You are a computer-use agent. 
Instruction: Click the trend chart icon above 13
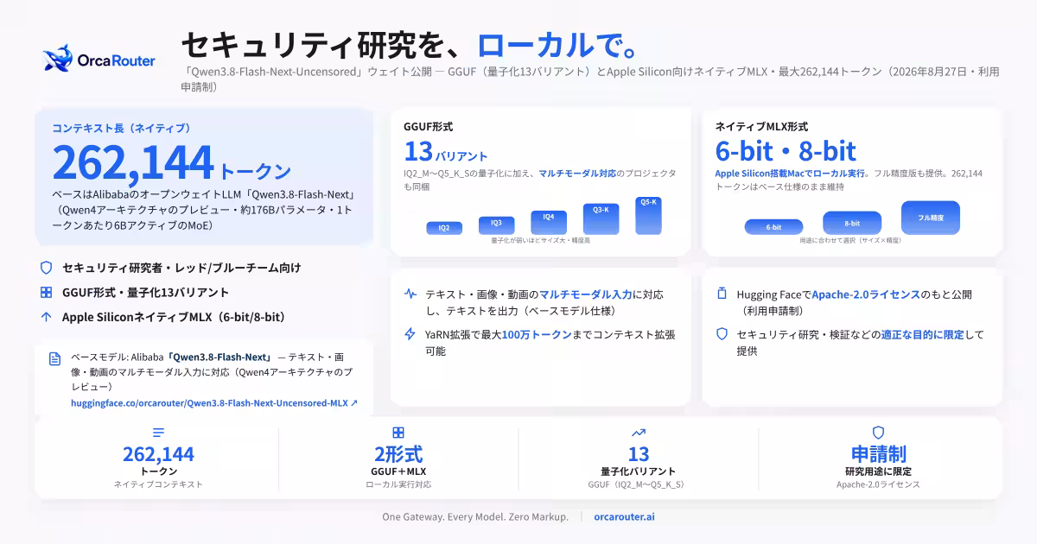click(x=639, y=433)
